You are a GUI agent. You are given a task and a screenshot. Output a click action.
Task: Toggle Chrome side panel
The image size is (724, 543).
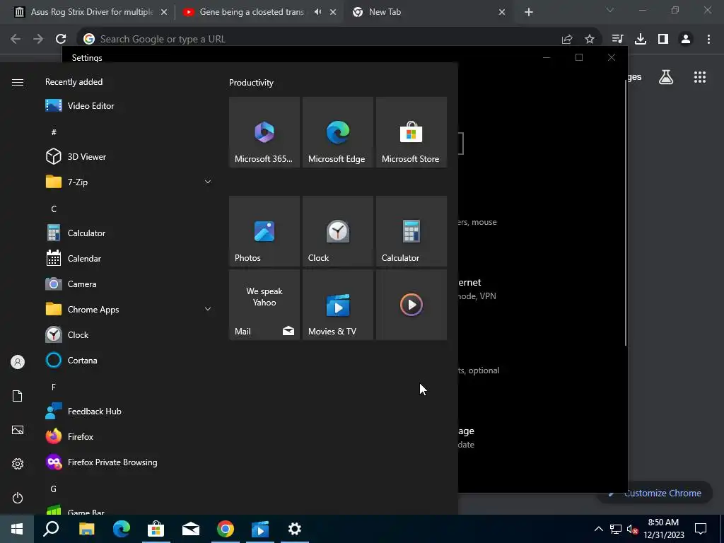(663, 40)
